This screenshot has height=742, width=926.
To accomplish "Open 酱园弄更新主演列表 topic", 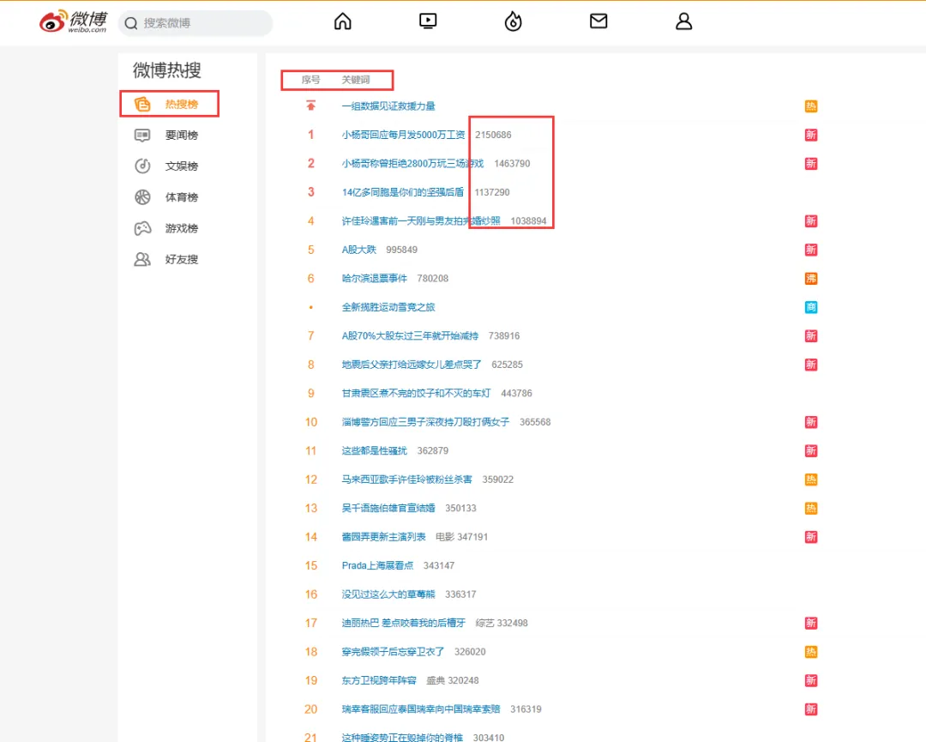I will 383,537.
